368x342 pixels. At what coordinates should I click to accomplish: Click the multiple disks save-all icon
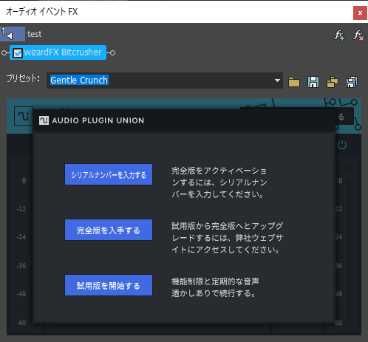click(x=352, y=82)
